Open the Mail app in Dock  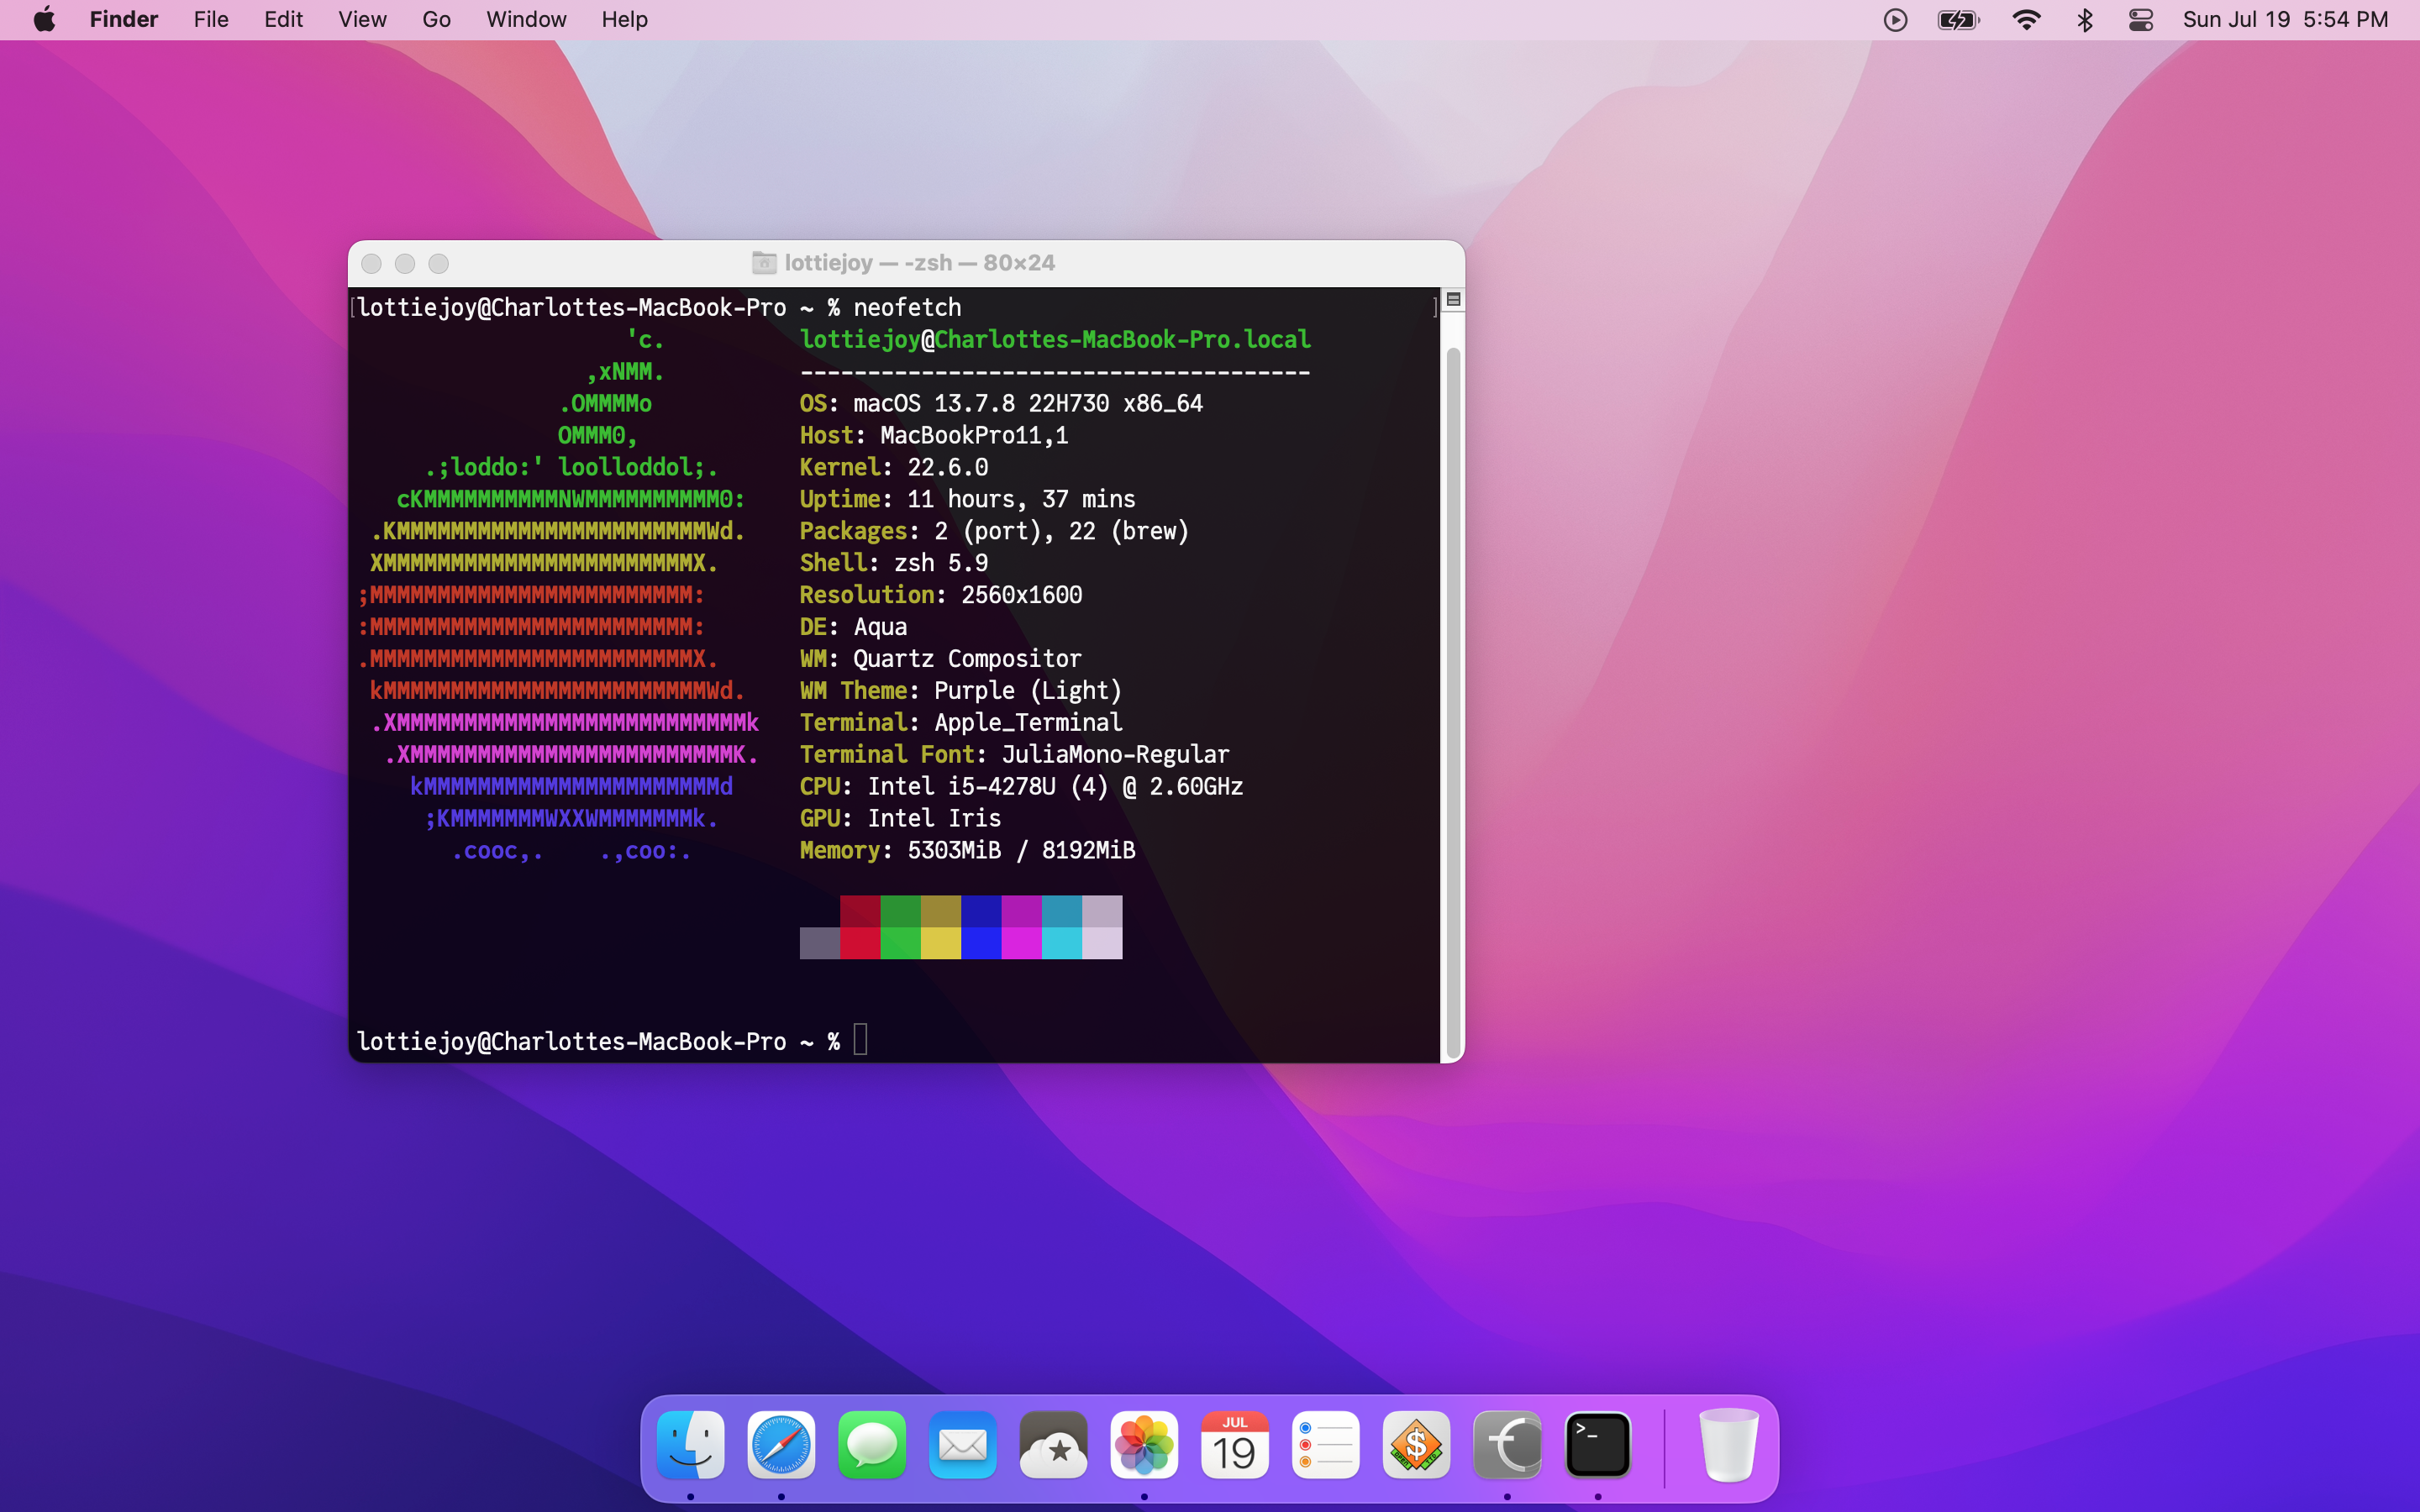(x=963, y=1444)
